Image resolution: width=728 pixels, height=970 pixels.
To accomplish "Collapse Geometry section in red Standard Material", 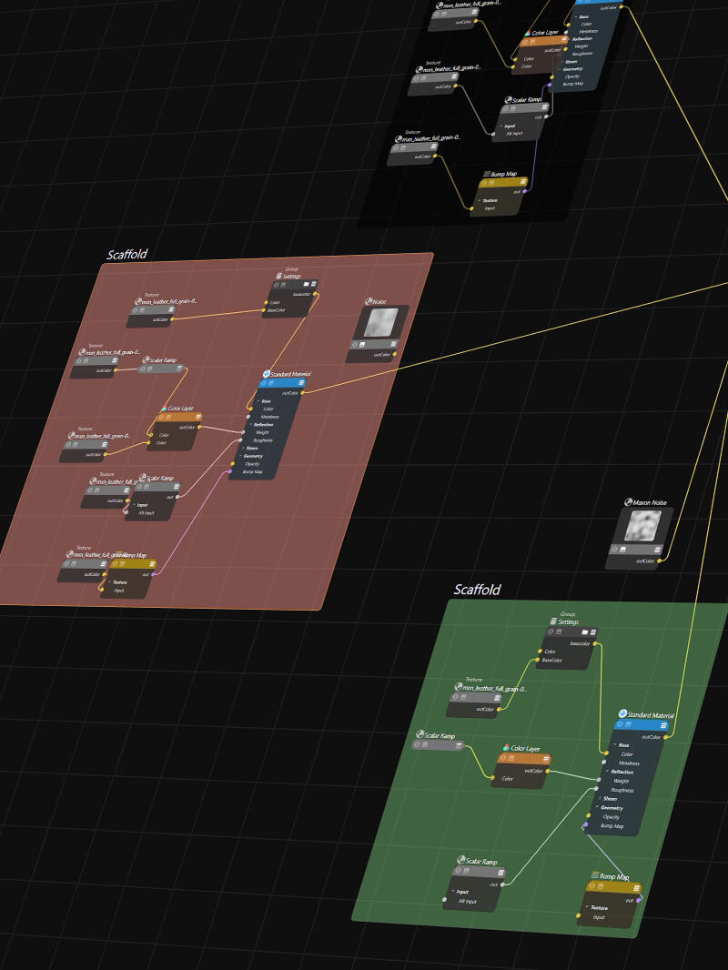I will coord(240,456).
